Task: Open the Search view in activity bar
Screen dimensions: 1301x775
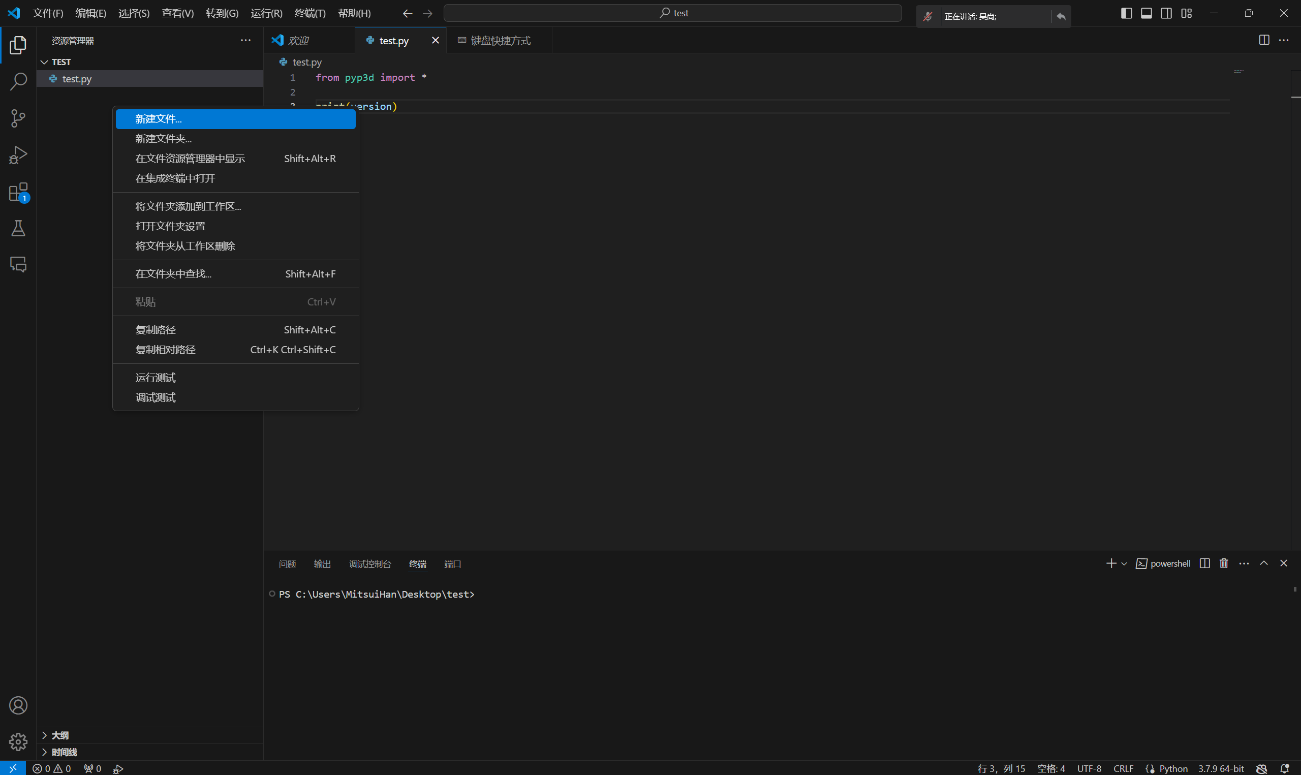Action: click(18, 81)
